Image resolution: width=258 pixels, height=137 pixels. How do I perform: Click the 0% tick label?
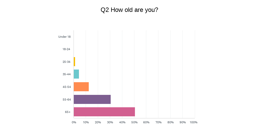[74, 122]
